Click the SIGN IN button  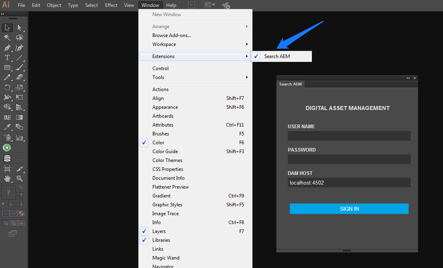click(349, 209)
